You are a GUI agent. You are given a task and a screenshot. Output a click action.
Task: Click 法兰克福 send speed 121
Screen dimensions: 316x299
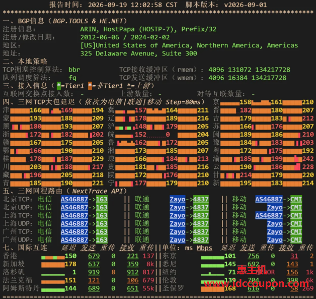94,280
